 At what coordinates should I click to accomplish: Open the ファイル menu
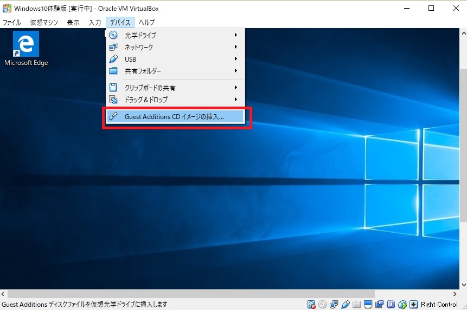[12, 22]
